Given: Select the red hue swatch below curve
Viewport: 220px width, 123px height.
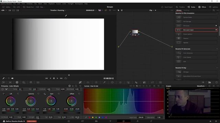Looking at the screenshot, I should tap(89, 118).
